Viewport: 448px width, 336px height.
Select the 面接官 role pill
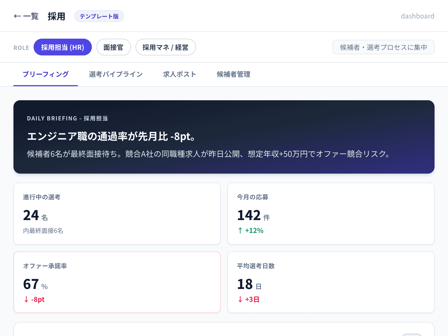coord(113,47)
